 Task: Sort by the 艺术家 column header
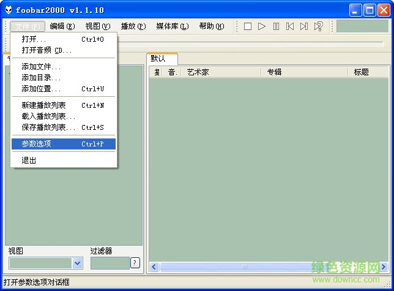(x=221, y=72)
